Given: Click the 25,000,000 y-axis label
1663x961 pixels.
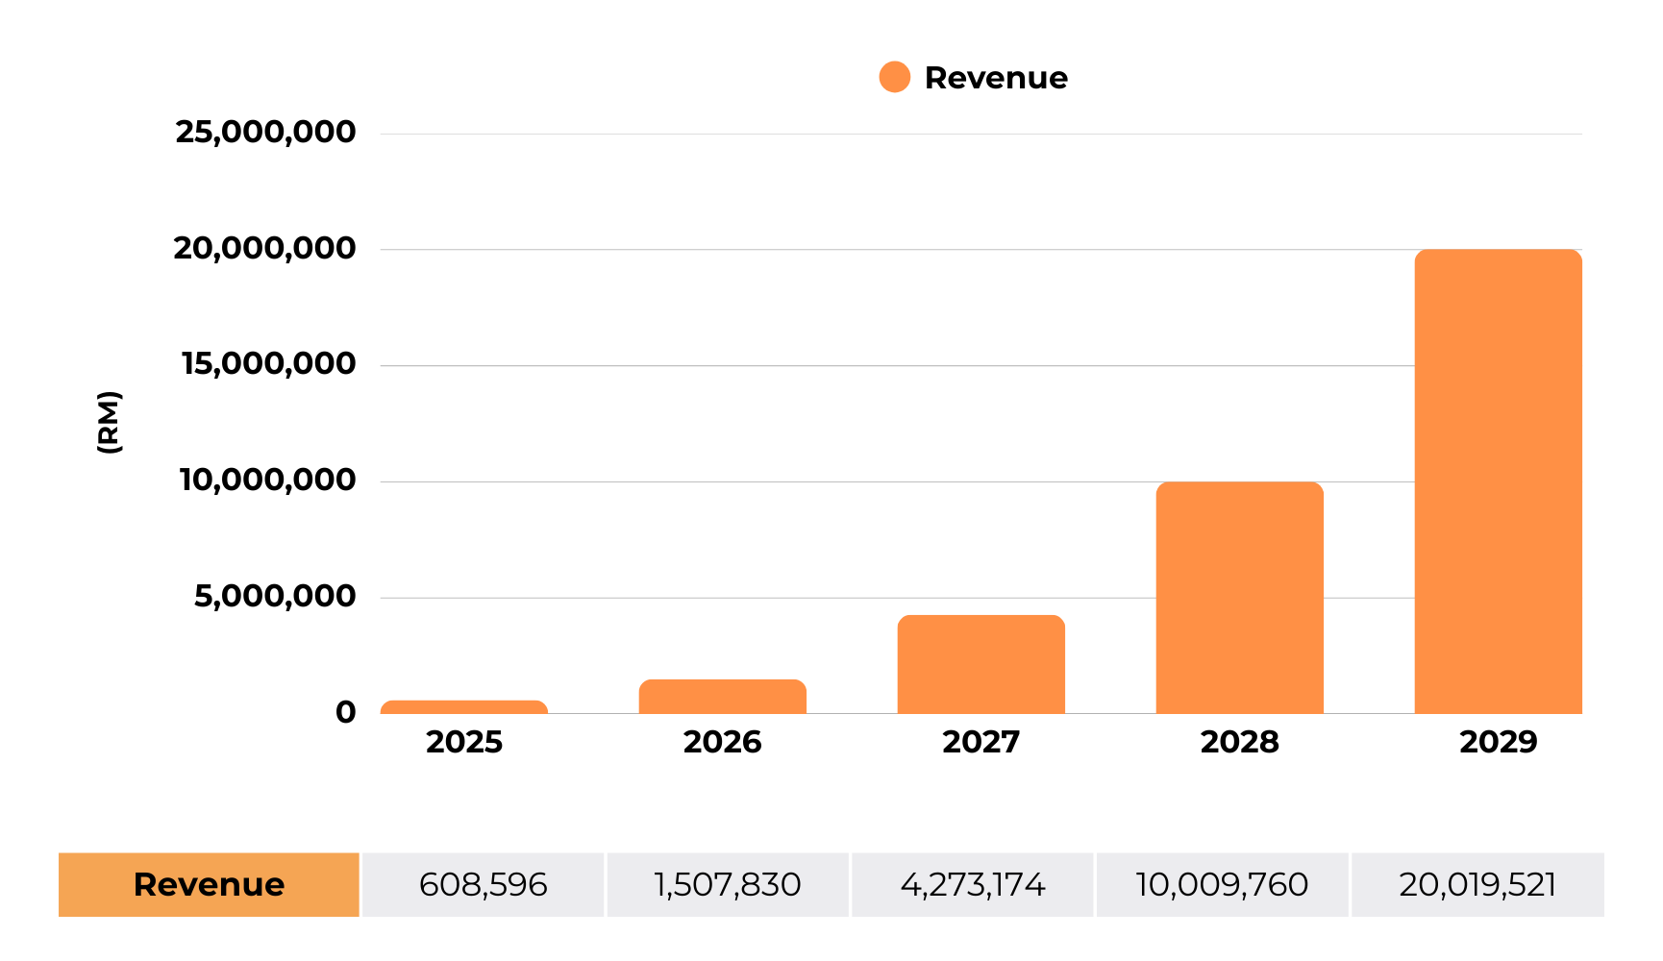Looking at the screenshot, I should tap(265, 132).
